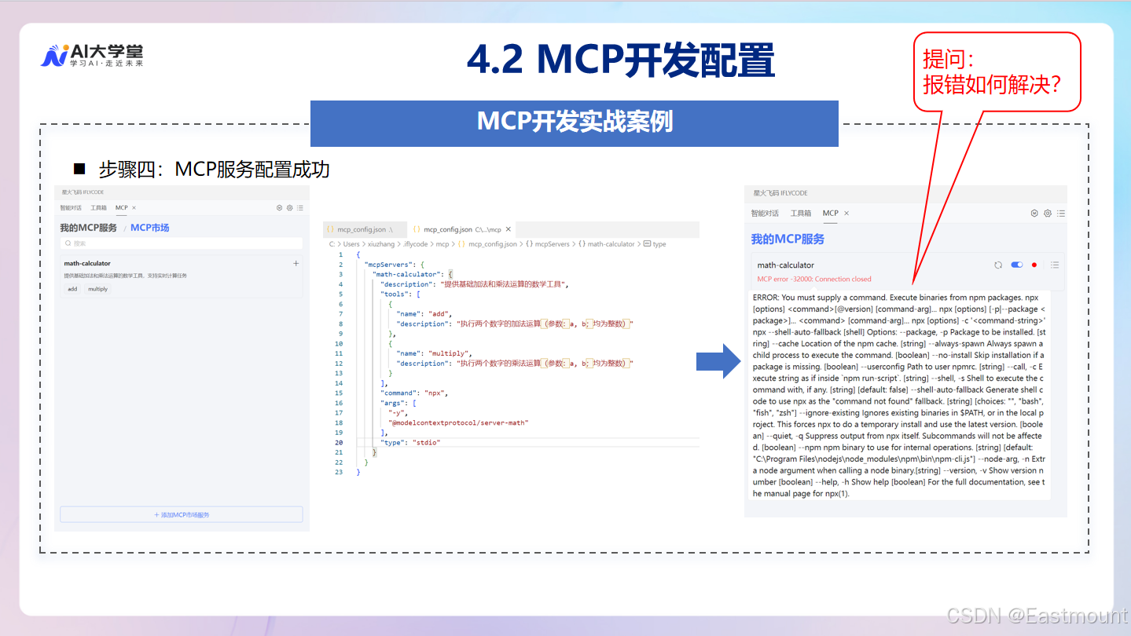Disable the math-calculator service switch
Screen dimensions: 1131x636
(1016, 265)
